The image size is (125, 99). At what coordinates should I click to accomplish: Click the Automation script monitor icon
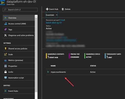(6, 78)
